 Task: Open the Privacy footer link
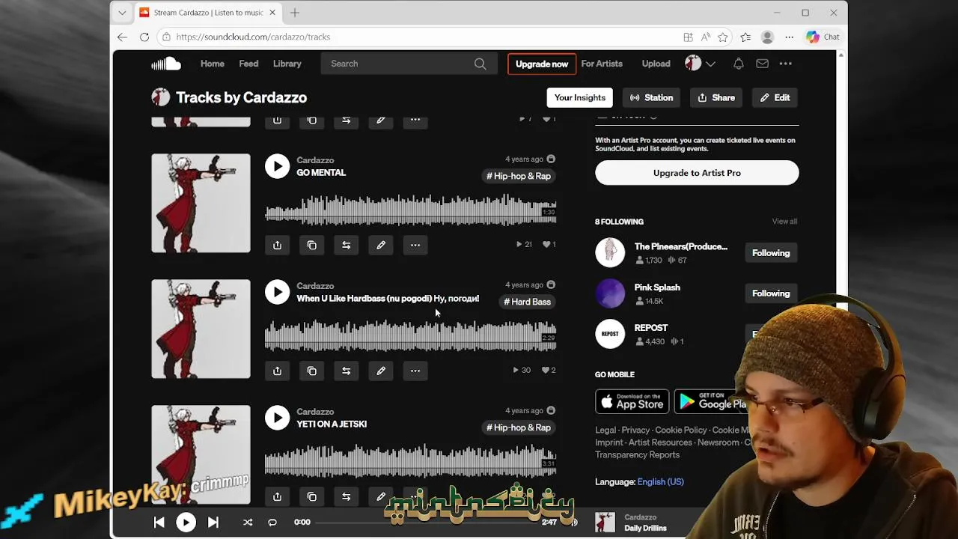coord(635,430)
